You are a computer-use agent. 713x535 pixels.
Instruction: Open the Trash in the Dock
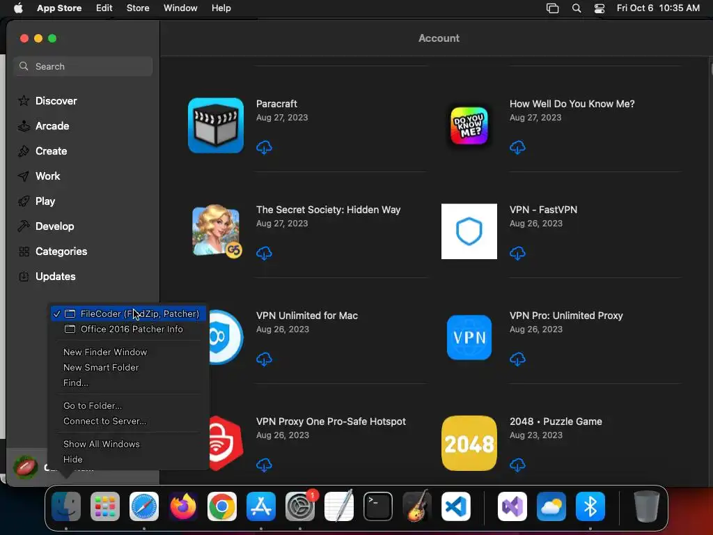pyautogui.click(x=647, y=506)
